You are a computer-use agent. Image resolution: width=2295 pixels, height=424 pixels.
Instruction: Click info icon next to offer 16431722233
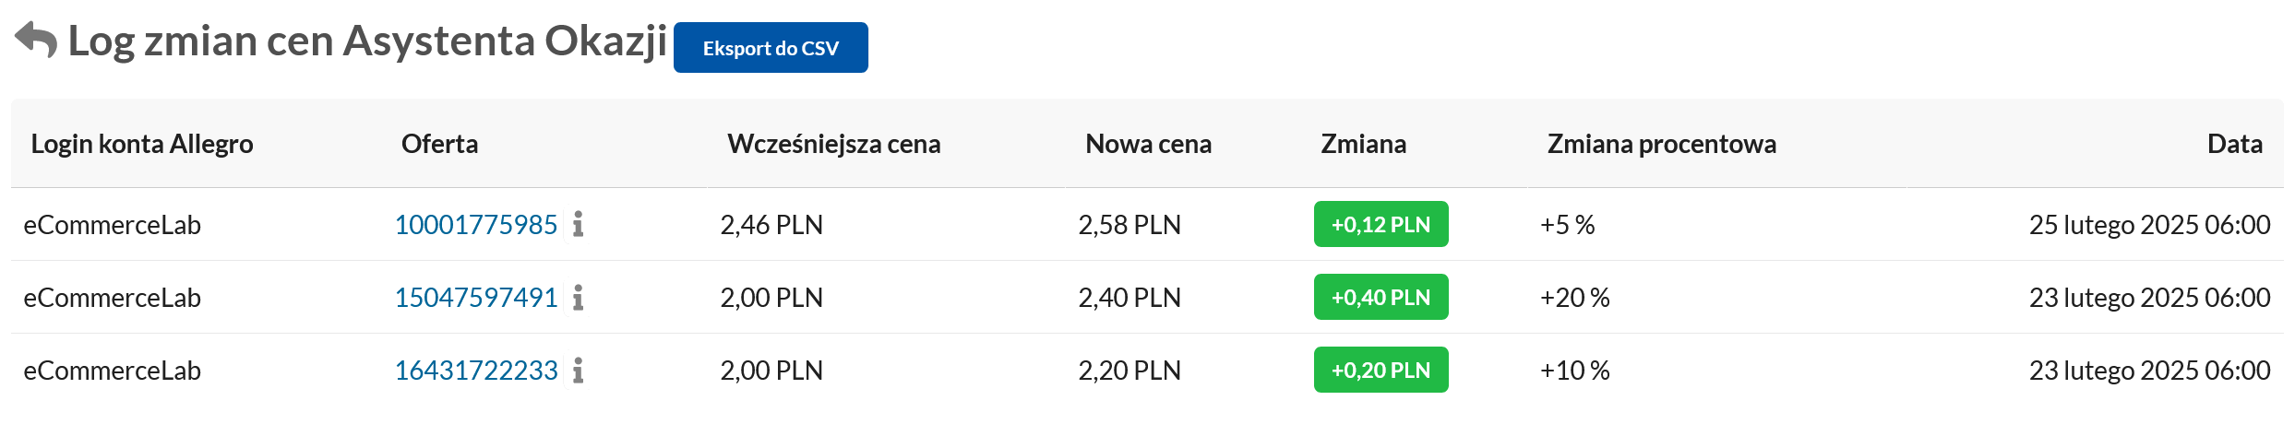[x=578, y=371]
